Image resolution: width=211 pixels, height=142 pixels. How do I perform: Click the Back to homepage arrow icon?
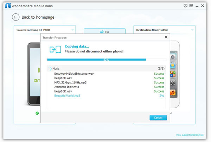tap(15, 17)
